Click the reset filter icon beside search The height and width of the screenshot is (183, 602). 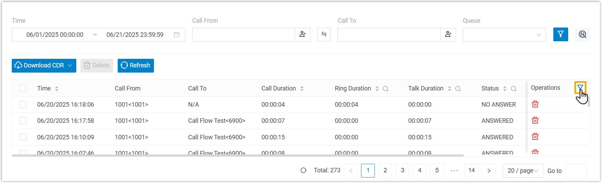(x=582, y=34)
